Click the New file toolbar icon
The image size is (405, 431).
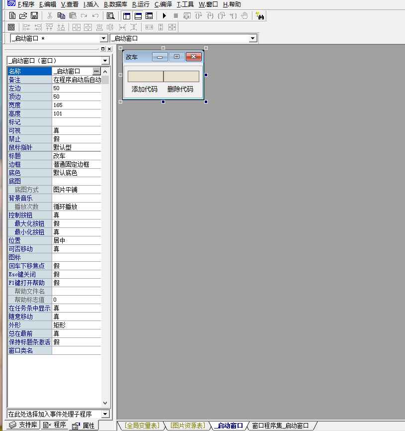(12, 15)
